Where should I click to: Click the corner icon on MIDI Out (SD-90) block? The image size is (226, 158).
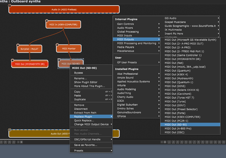point(59,60)
